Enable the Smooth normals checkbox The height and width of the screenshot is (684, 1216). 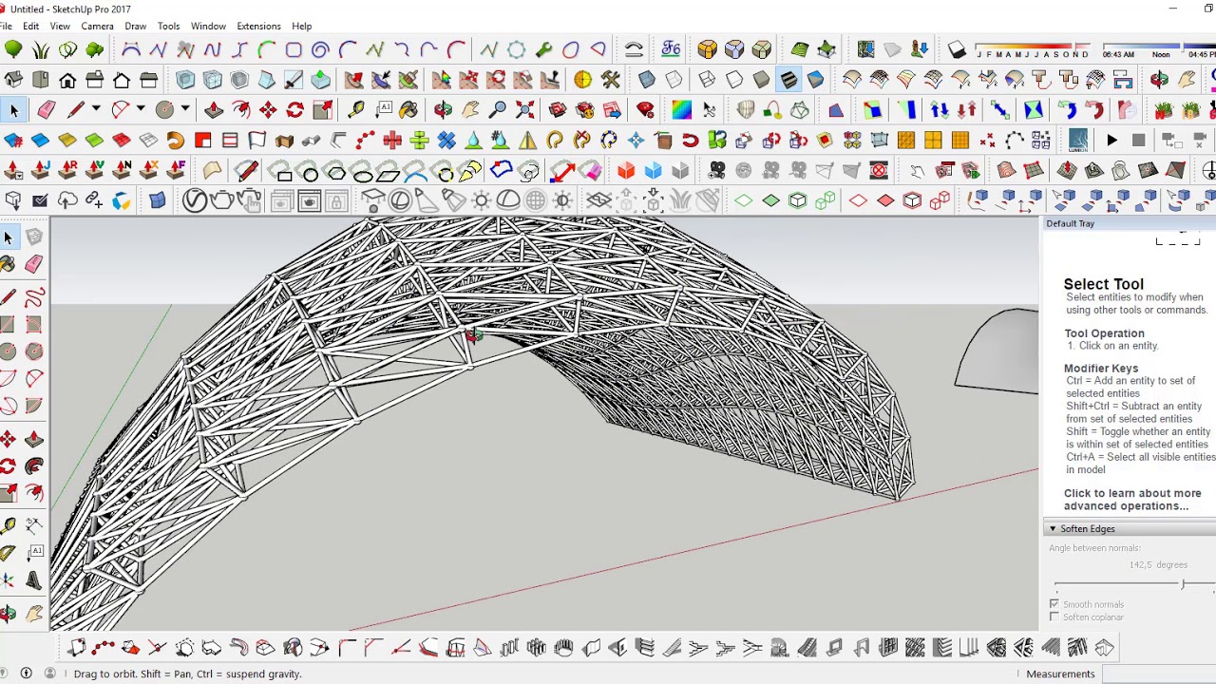point(1054,604)
